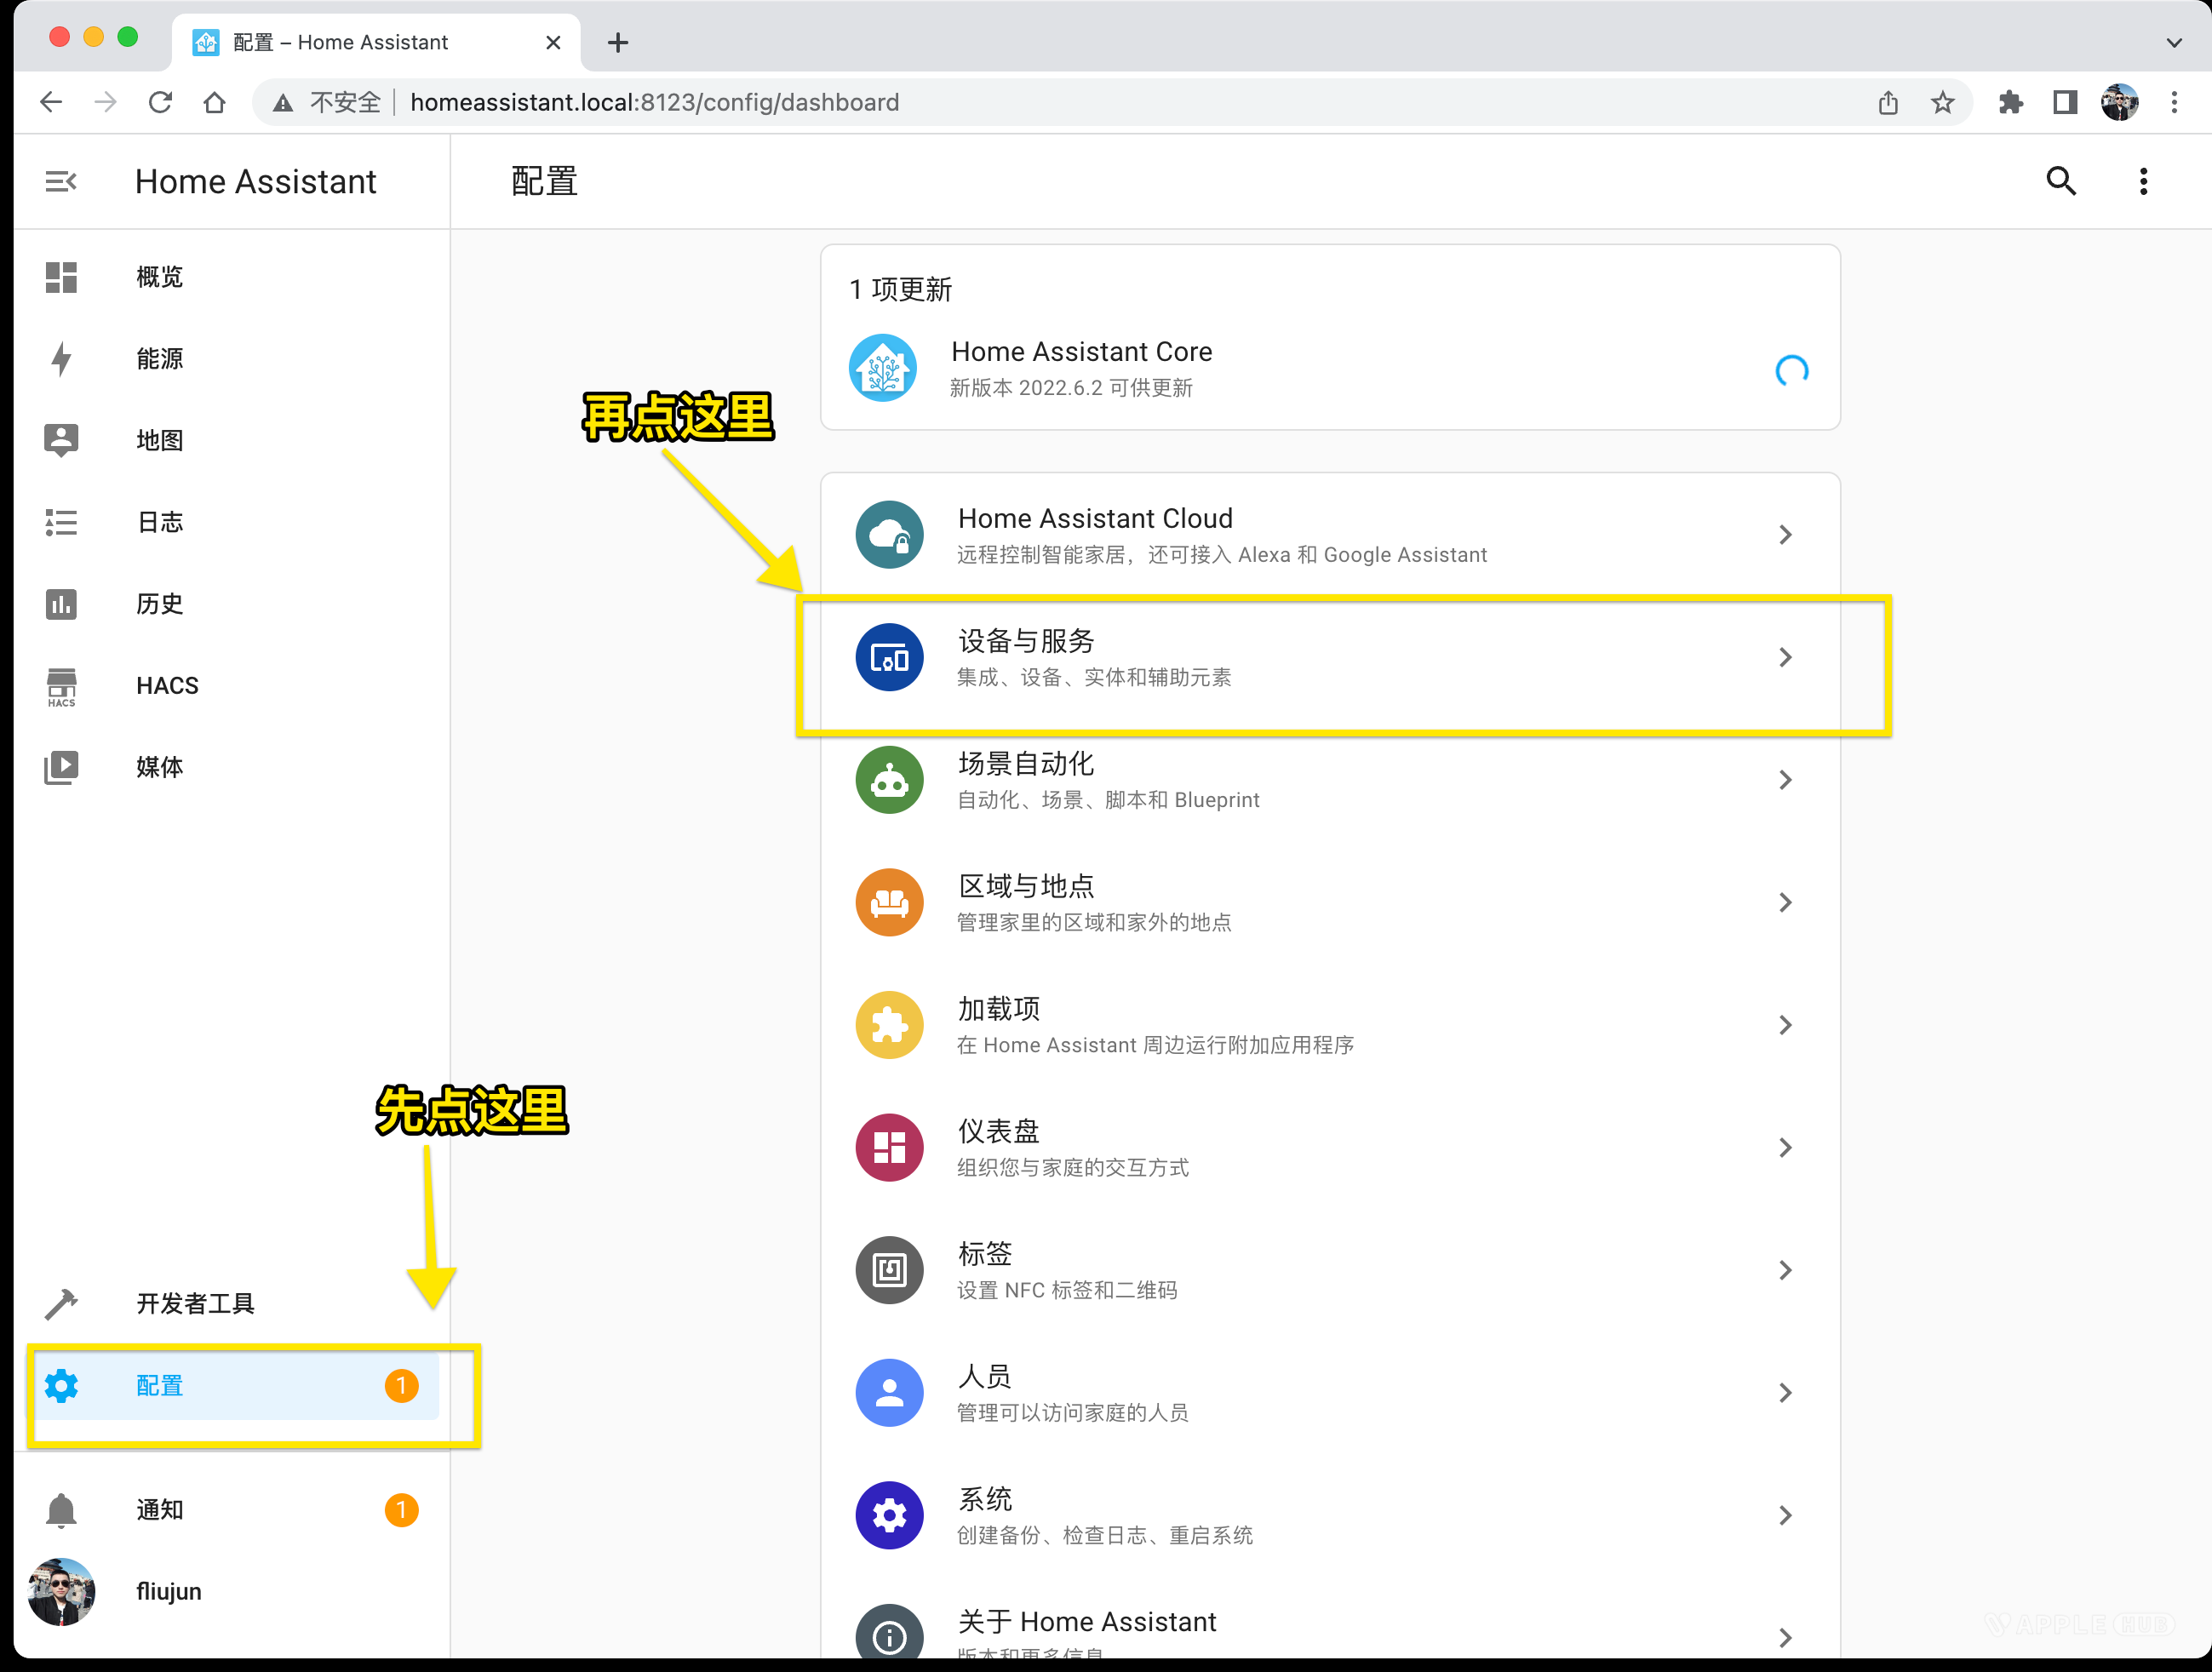Image resolution: width=2212 pixels, height=1672 pixels.
Task: Open the energy lightning bolt icon
Action: point(61,359)
